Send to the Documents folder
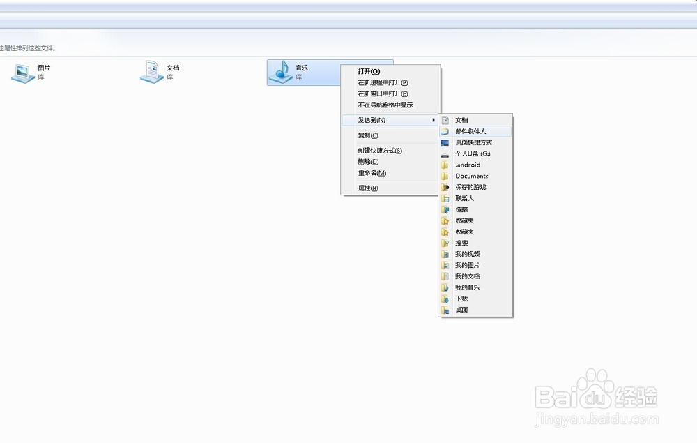This screenshot has width=697, height=443. [475, 176]
